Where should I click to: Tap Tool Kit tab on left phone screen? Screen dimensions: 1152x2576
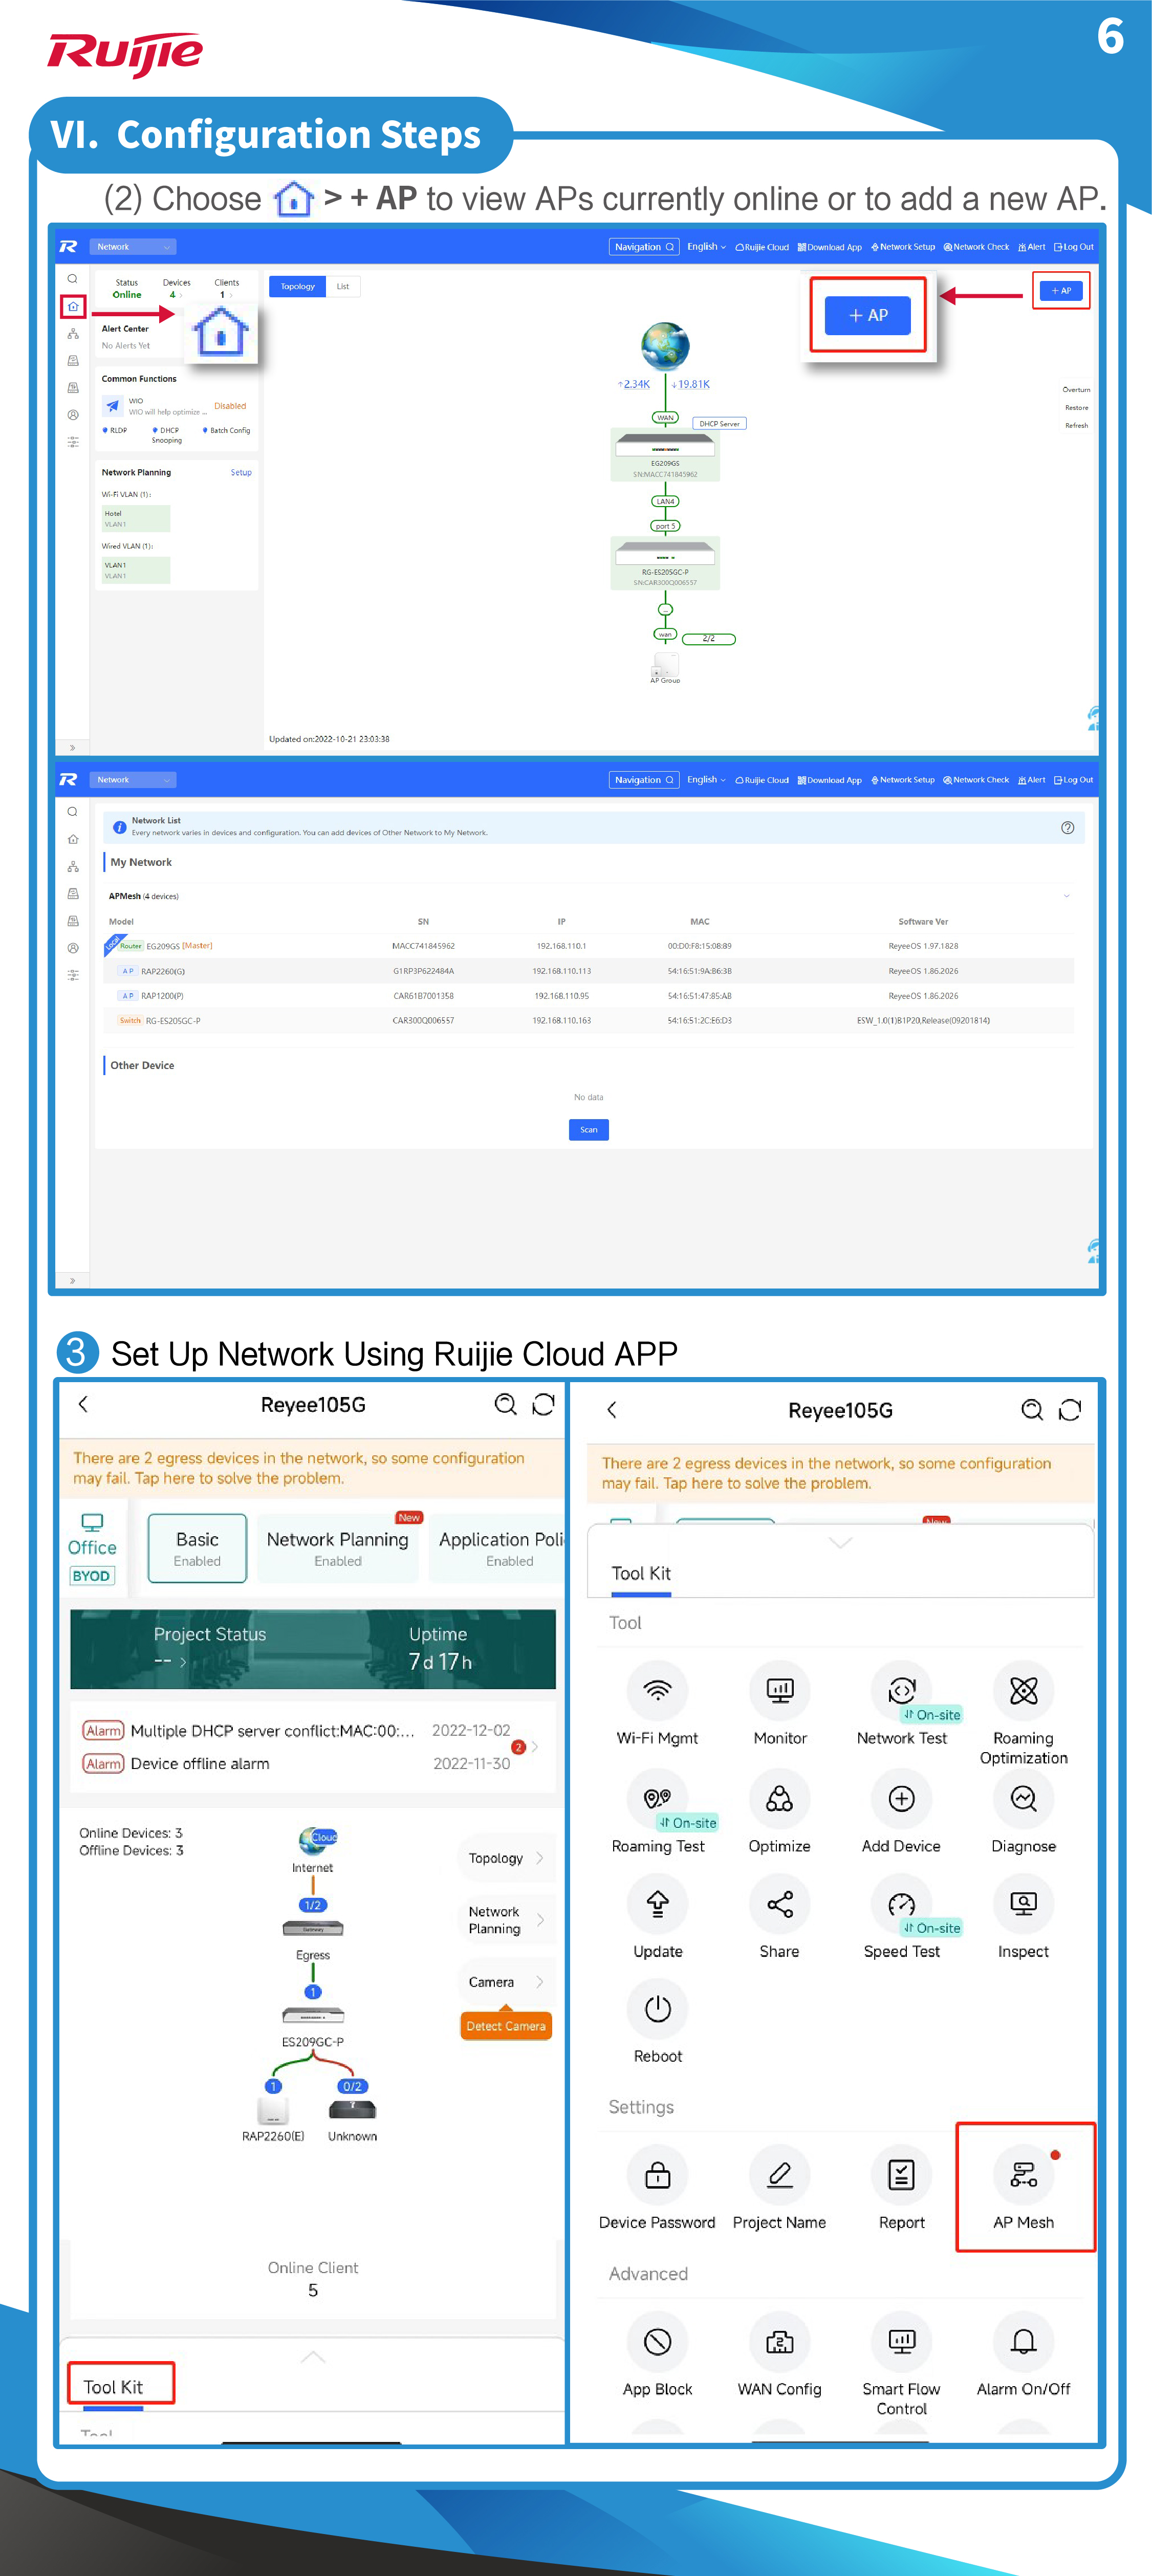tap(113, 2387)
